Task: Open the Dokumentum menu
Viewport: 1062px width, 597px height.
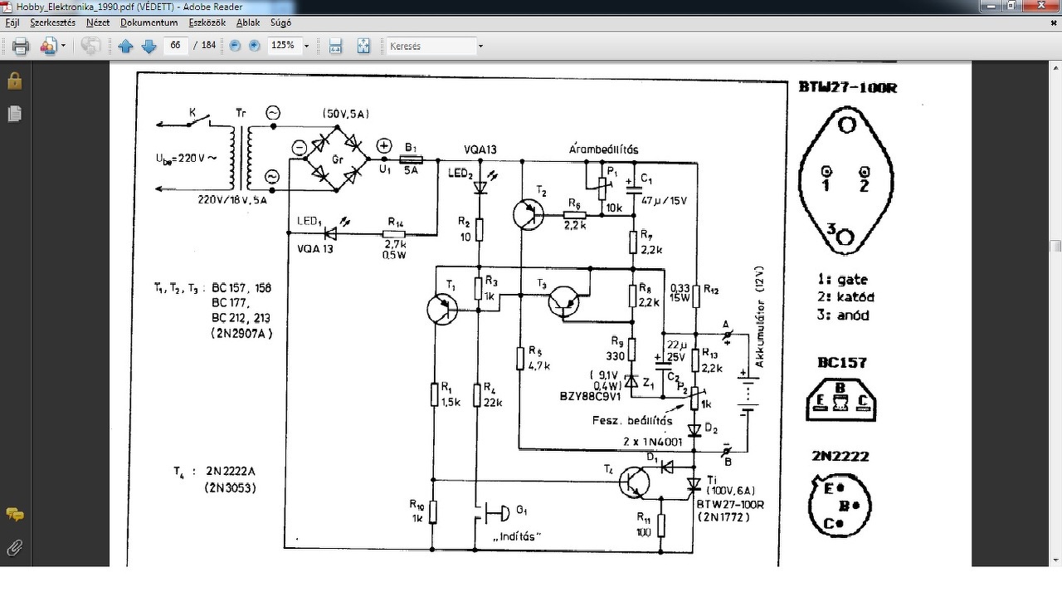Action: coord(149,22)
